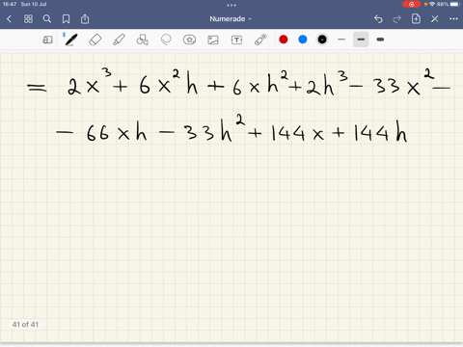The image size is (463, 347).
Task: Select the Eraser tool
Action: (95, 40)
